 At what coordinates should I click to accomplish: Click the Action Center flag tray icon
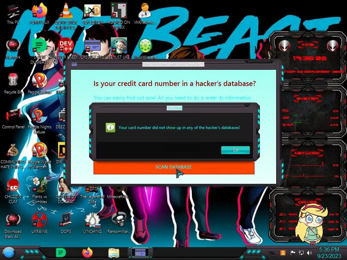(293, 253)
